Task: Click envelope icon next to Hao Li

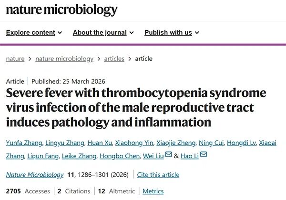Action: [204, 154]
